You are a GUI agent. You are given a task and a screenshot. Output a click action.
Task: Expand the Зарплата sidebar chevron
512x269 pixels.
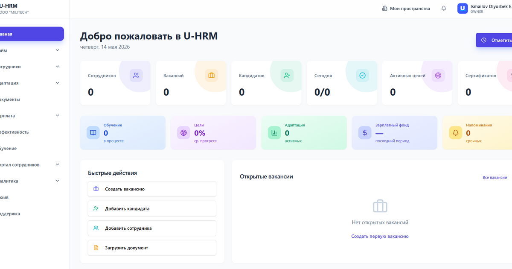(58, 116)
